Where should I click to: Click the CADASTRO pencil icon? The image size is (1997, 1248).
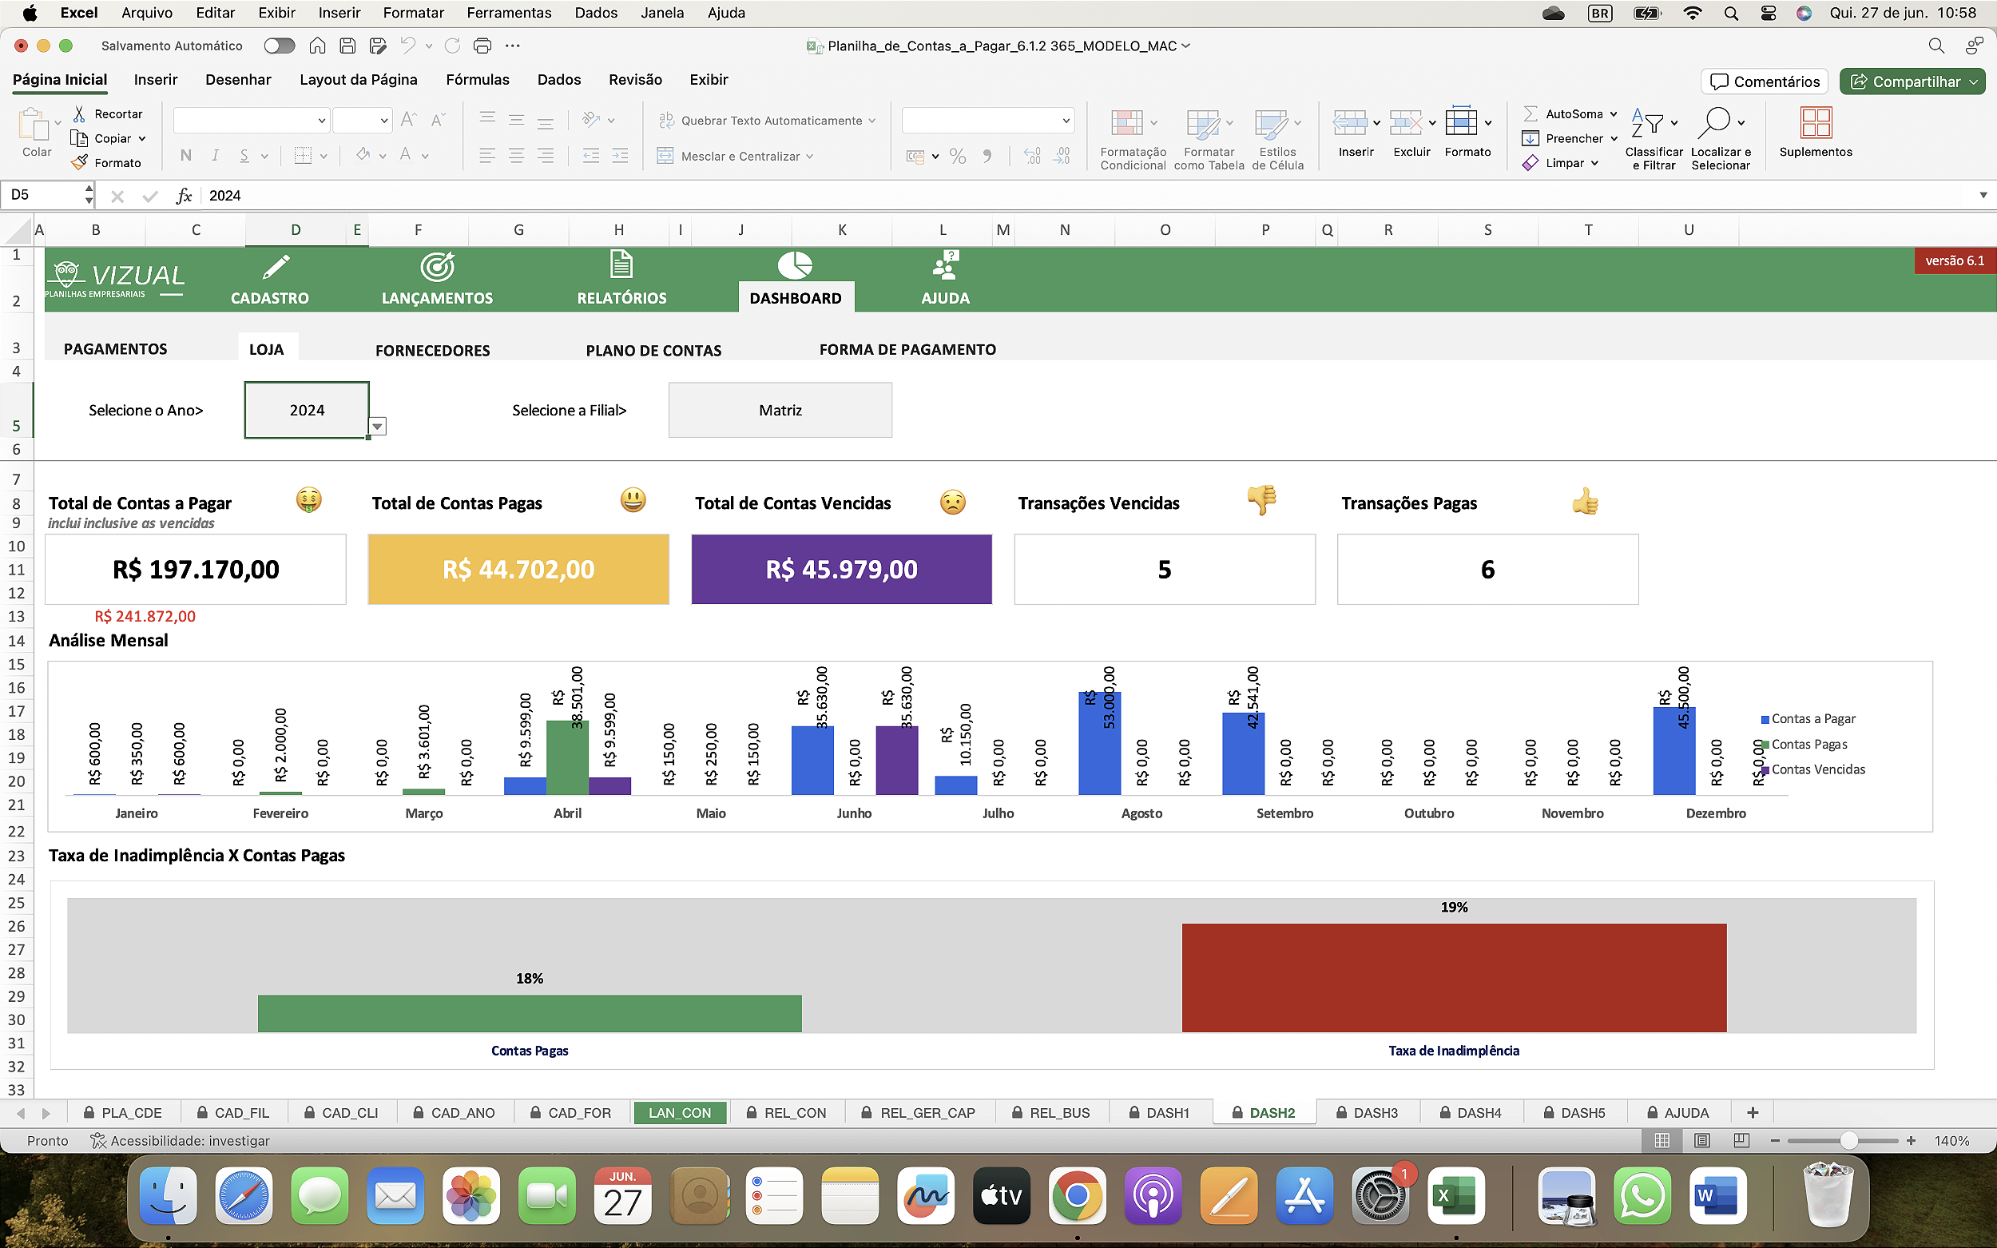[x=275, y=267]
